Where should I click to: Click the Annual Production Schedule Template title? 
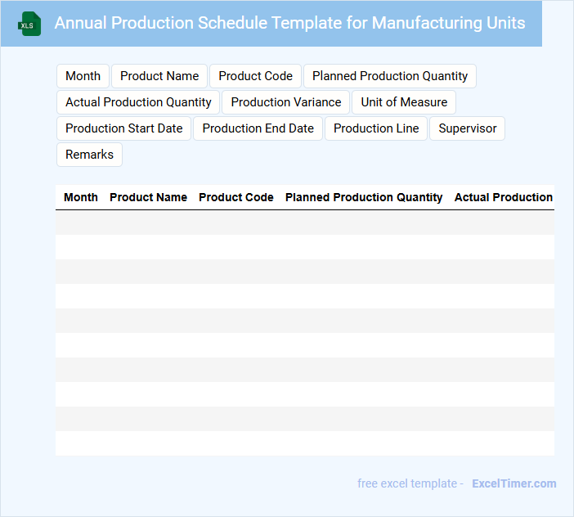289,23
